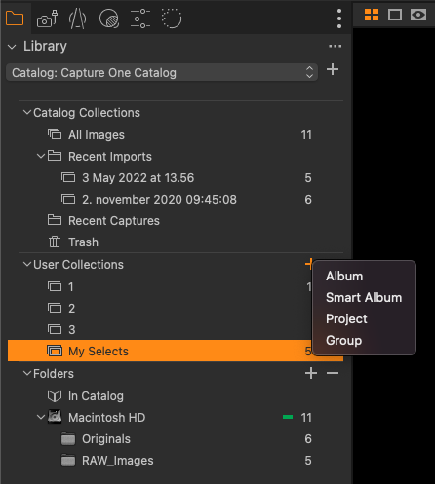The height and width of the screenshot is (484, 435).
Task: Switch to grid browser view
Action: [x=372, y=15]
